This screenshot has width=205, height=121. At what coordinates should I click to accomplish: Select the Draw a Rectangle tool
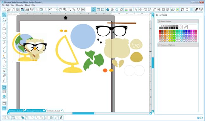[4, 29]
